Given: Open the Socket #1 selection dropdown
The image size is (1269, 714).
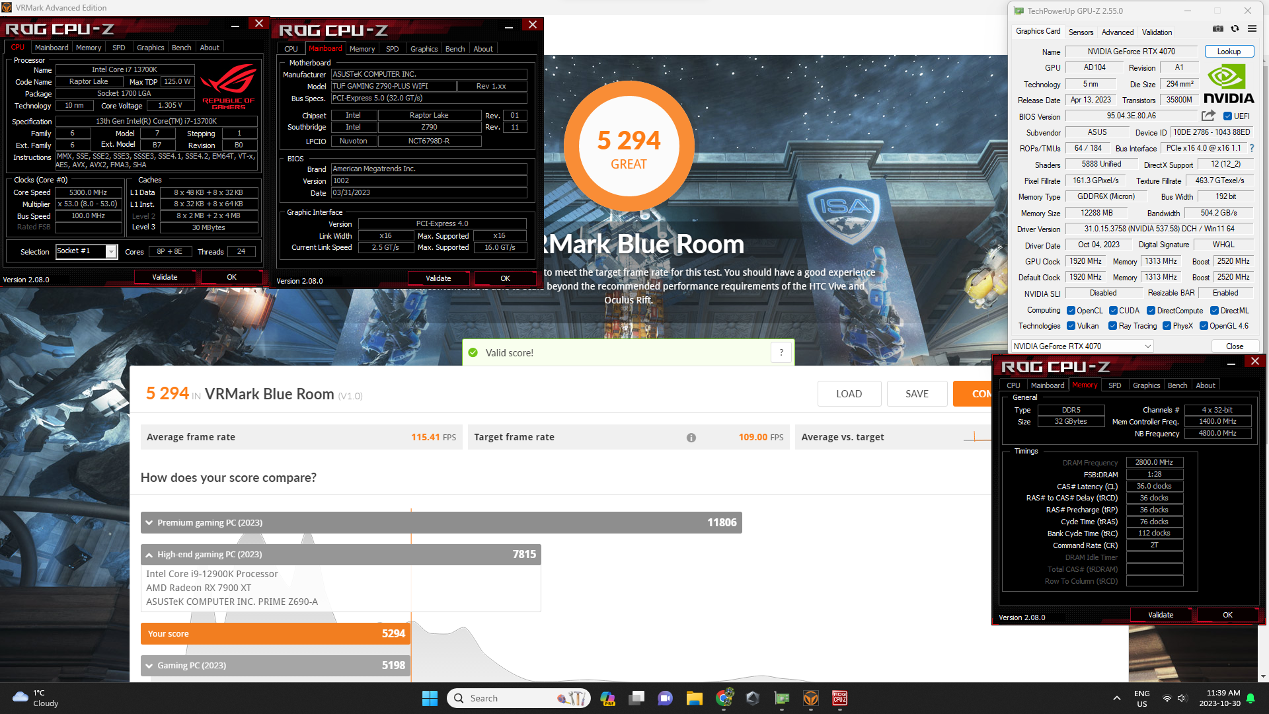Looking at the screenshot, I should coord(86,251).
